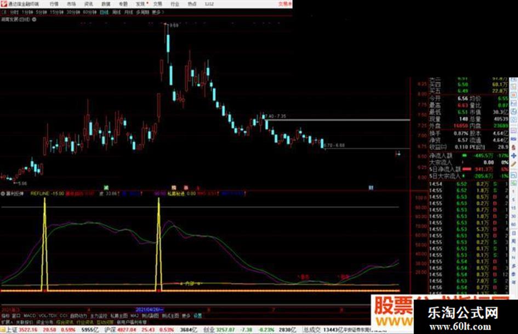This screenshot has width=518, height=334.
Task: Click the 月 period shortcut in right sidebar
Action: [514, 250]
